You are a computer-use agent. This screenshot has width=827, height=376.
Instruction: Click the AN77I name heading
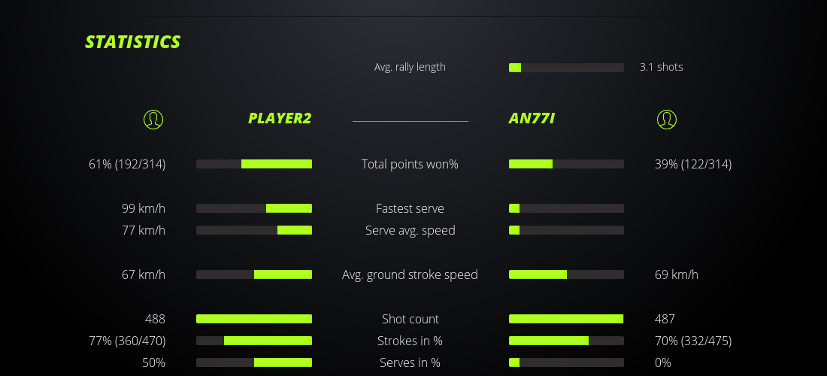[x=532, y=118]
